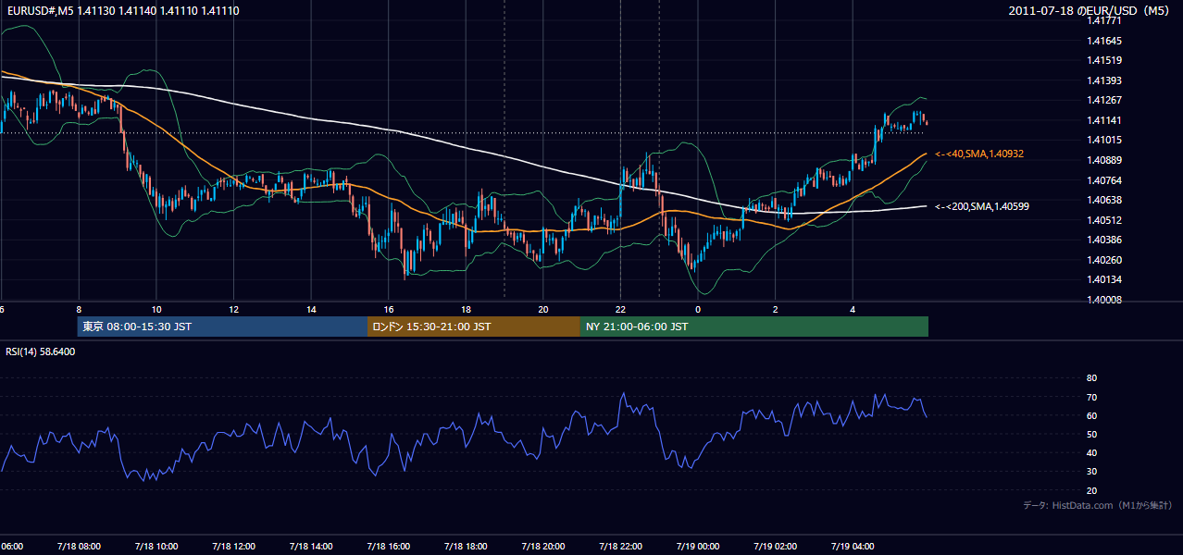Click price axis label 1.40512
The width and height of the screenshot is (1183, 555).
[x=1105, y=219]
